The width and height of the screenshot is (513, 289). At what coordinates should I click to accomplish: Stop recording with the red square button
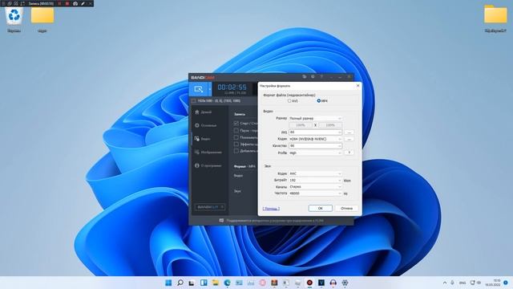point(67,3)
